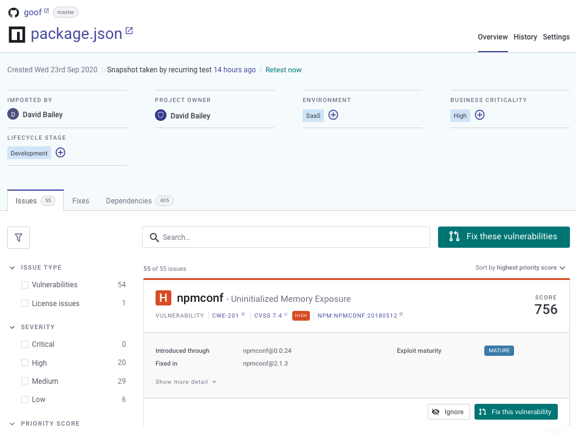Click the plus icon beside Development lifecycle stage
The height and width of the screenshot is (433, 576).
coord(60,152)
